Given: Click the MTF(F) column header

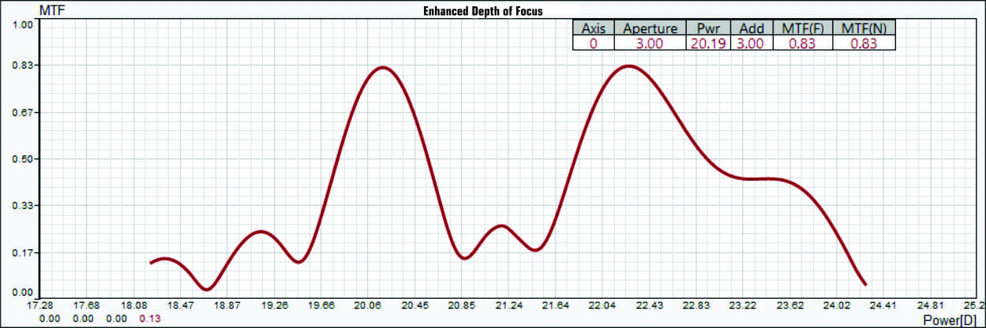Looking at the screenshot, I should point(801,28).
